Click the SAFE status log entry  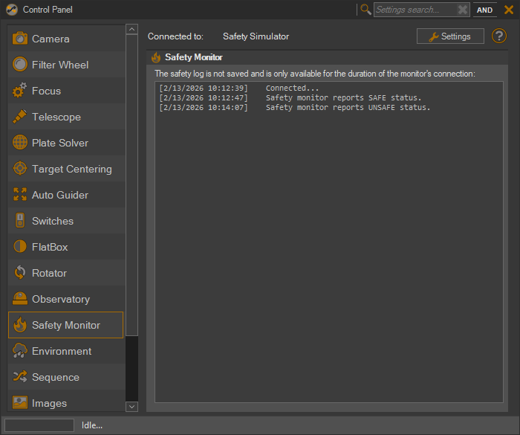click(x=343, y=97)
